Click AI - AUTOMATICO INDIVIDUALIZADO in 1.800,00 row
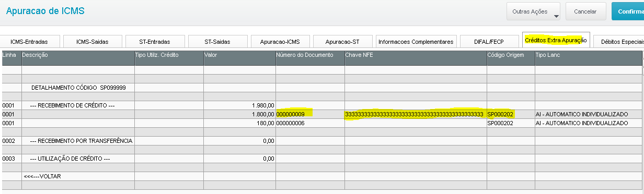This screenshot has width=644, height=194. click(x=581, y=114)
